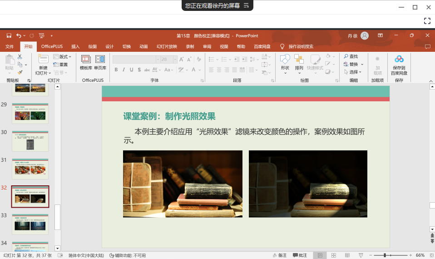Image resolution: width=435 pixels, height=259 pixels.
Task: Expand the Select (选择) dropdown
Action: pos(353,72)
